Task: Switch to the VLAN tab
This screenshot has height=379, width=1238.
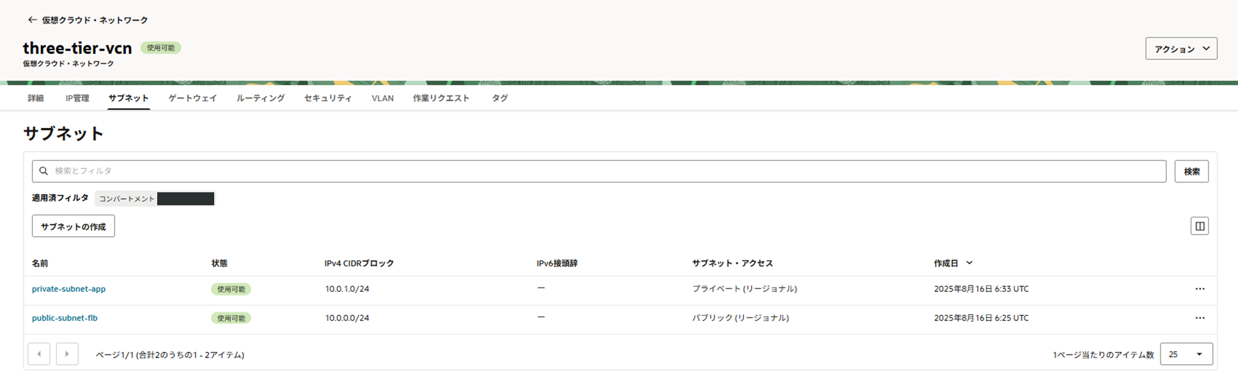Action: coord(383,98)
